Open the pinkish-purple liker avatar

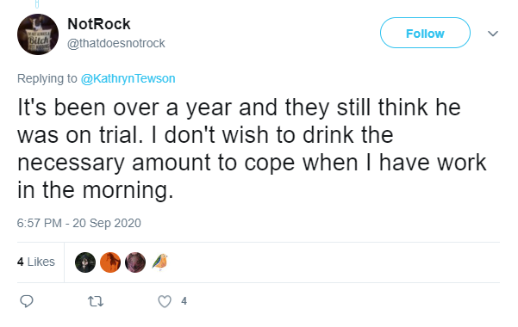tap(135, 262)
